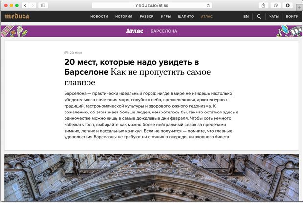The width and height of the screenshot is (303, 203).
Task: Switch site language to EN
Action: tap(246, 17)
